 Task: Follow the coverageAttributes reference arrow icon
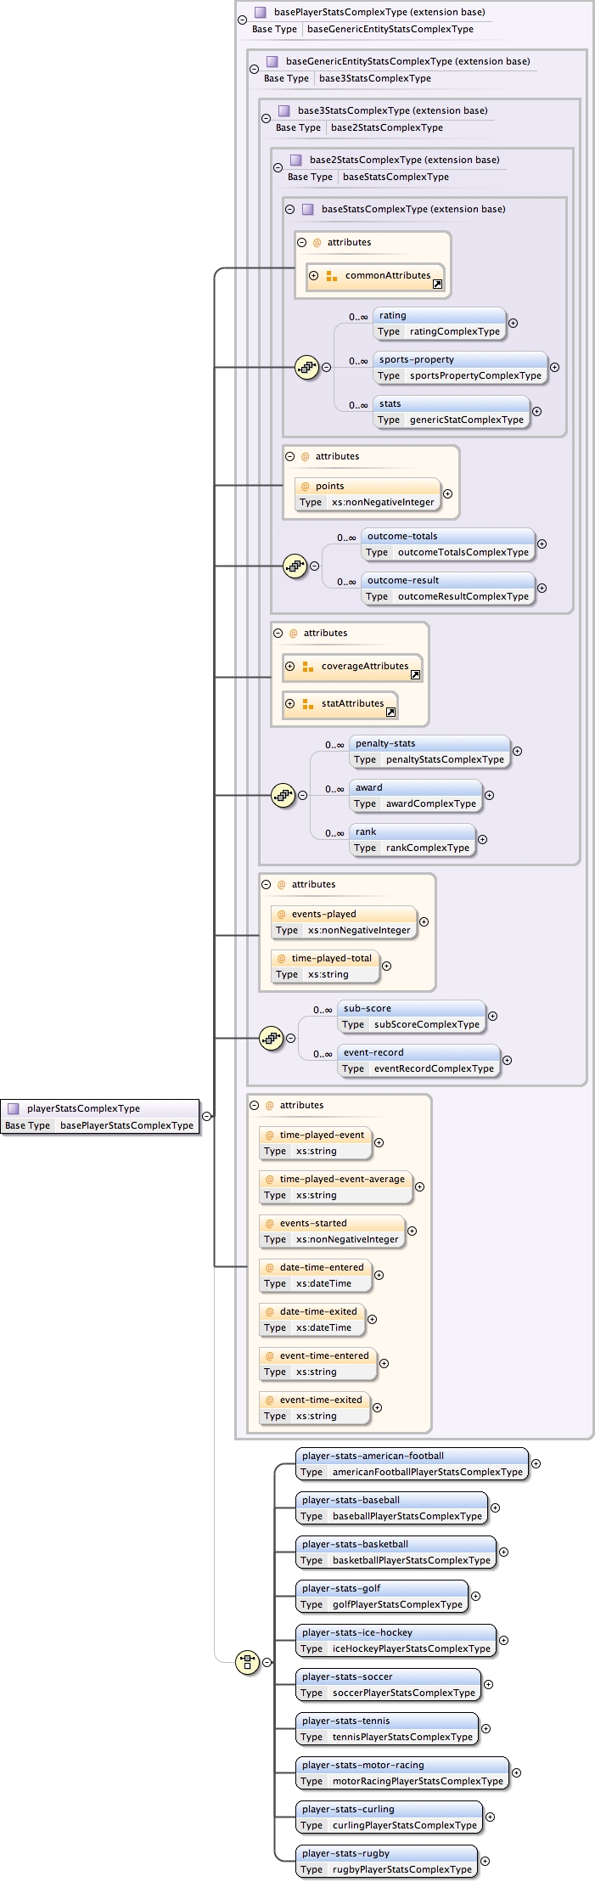coord(415,675)
